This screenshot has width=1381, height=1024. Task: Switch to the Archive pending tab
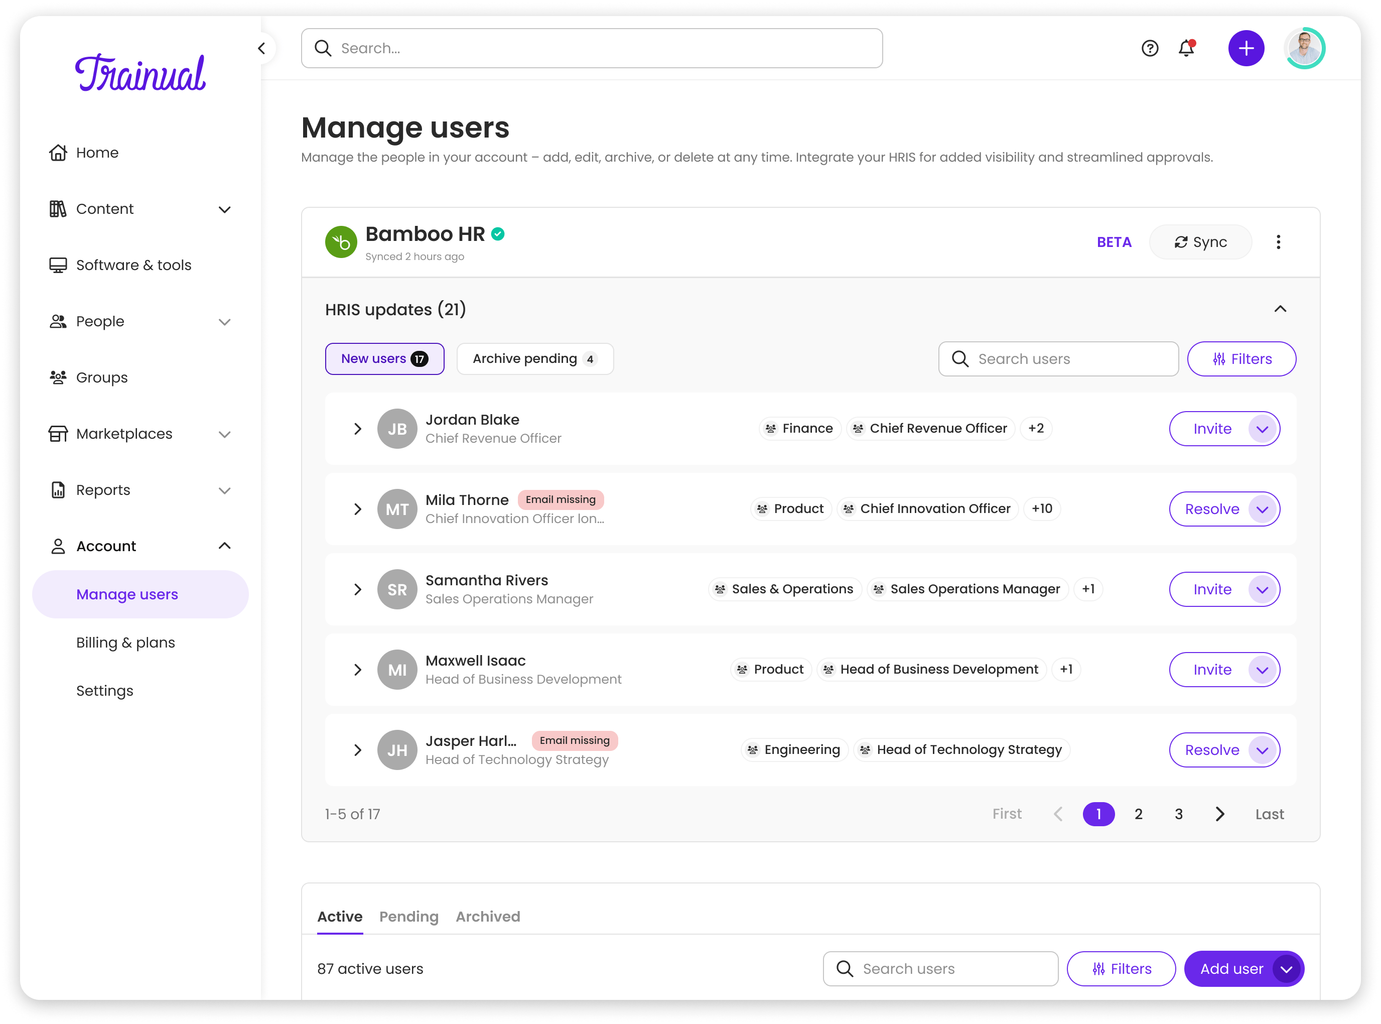(x=535, y=359)
